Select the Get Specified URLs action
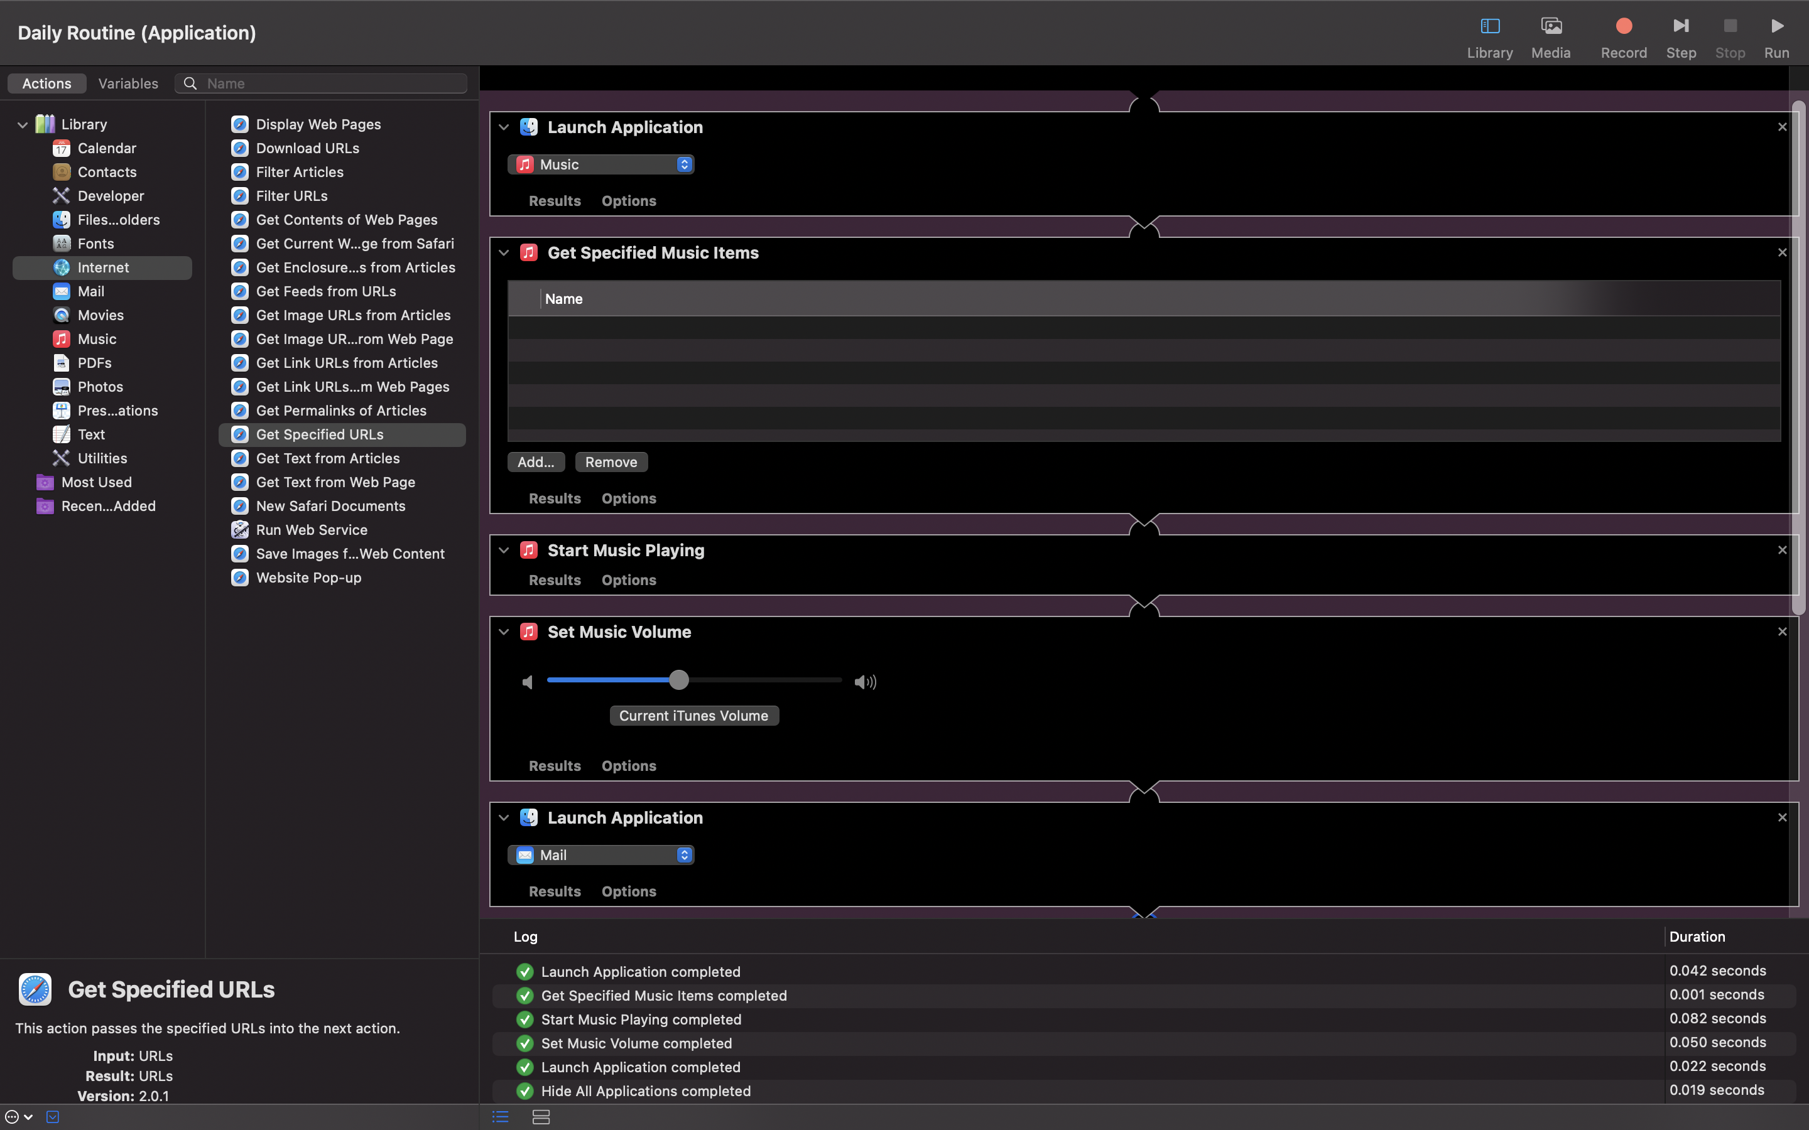Viewport: 1809px width, 1130px height. (342, 435)
